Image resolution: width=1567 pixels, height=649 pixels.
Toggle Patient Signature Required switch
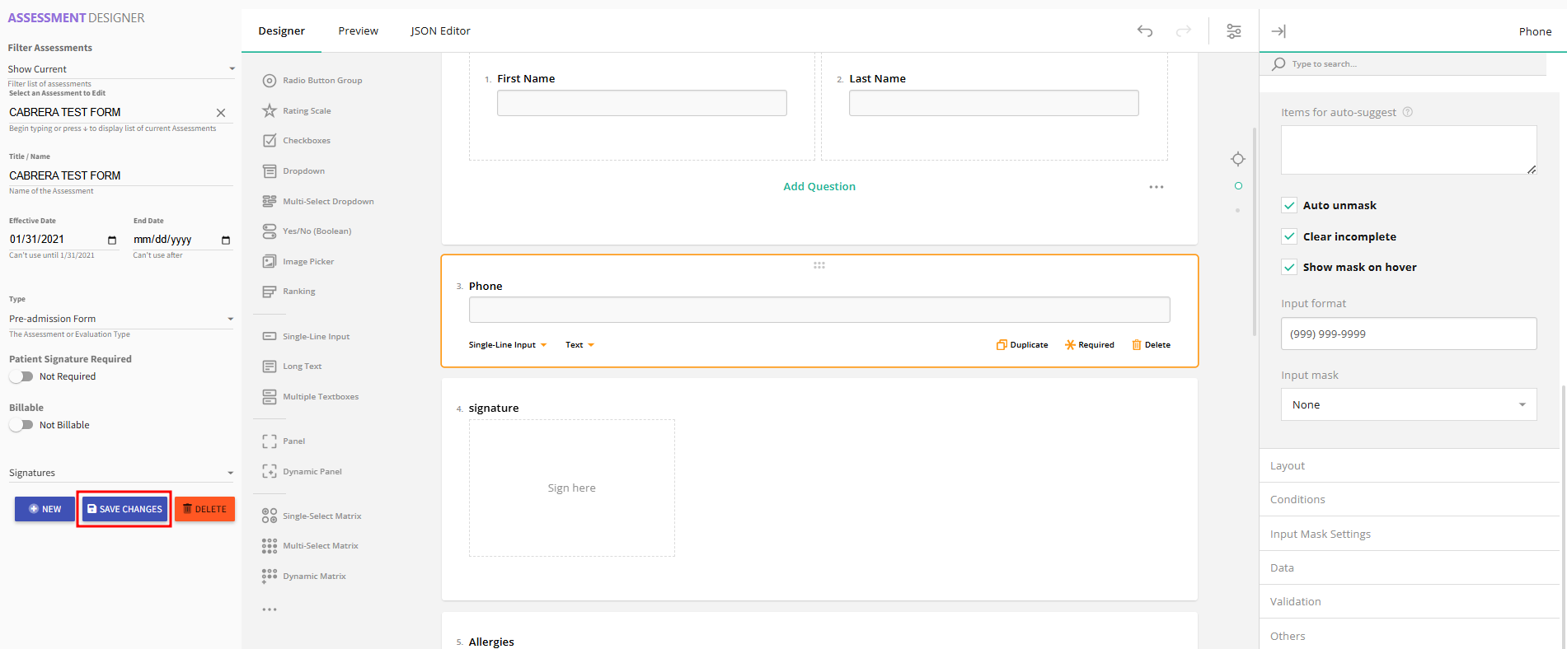pos(21,376)
